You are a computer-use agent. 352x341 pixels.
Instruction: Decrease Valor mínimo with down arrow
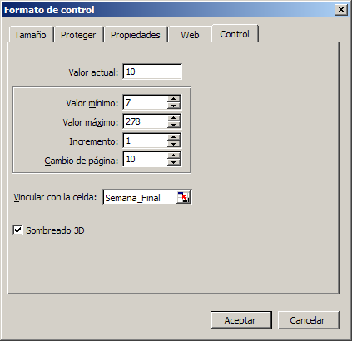point(174,106)
